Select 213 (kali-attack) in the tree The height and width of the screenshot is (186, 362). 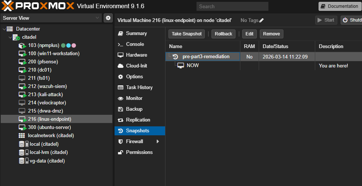56,95
